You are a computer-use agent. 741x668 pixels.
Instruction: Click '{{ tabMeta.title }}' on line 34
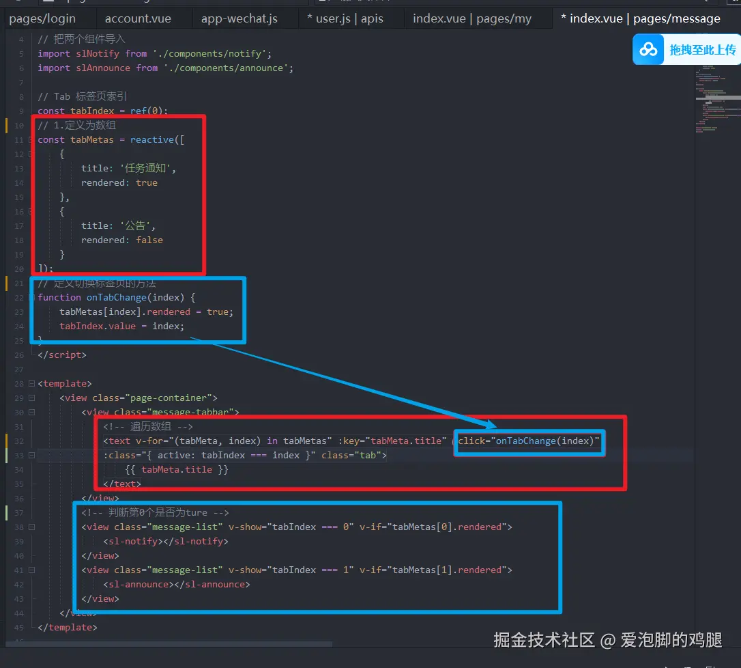point(177,469)
